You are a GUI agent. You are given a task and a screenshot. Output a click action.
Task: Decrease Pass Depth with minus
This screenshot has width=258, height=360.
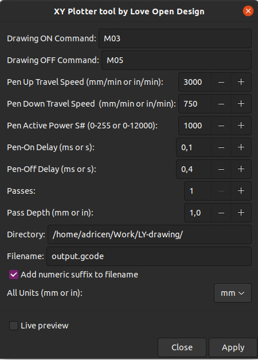221,213
